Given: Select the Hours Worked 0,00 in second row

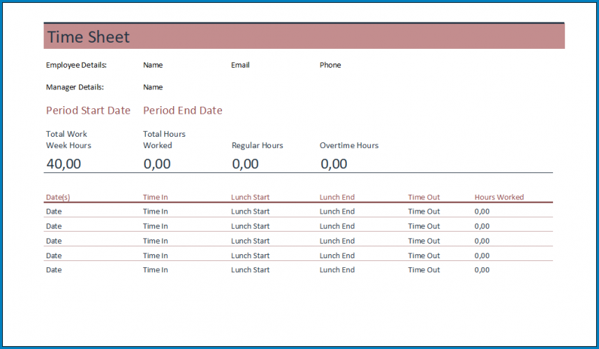Looking at the screenshot, I should click(482, 226).
